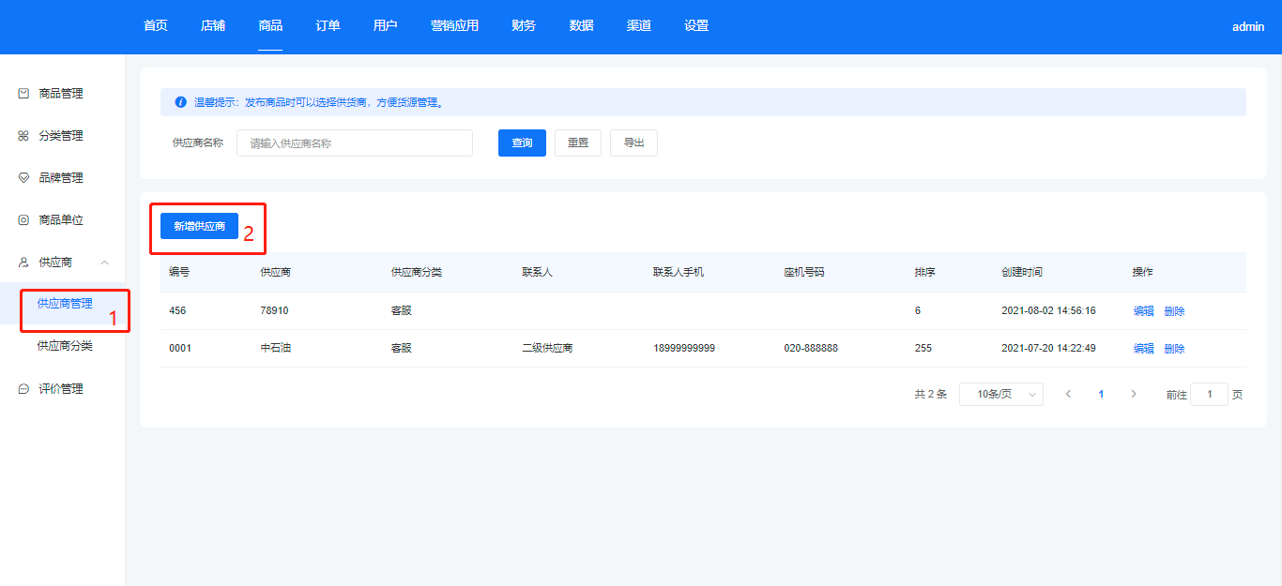The height and width of the screenshot is (586, 1282).
Task: Click the 品牌管理 sidebar icon
Action: point(23,178)
